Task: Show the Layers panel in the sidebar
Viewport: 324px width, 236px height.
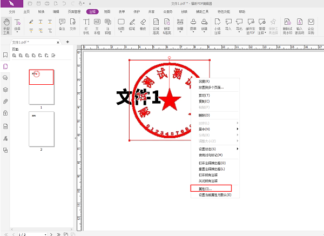Action: pyautogui.click(x=5, y=89)
